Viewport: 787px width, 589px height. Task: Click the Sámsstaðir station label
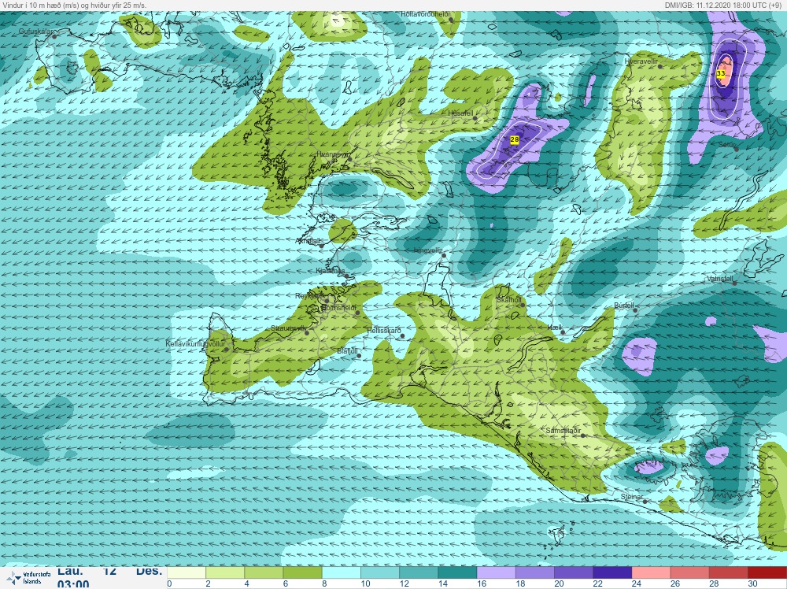pyautogui.click(x=563, y=431)
